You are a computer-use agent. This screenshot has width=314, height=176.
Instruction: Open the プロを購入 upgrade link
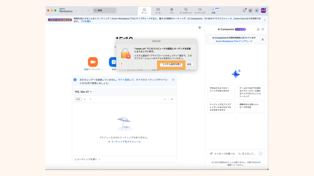[83, 21]
